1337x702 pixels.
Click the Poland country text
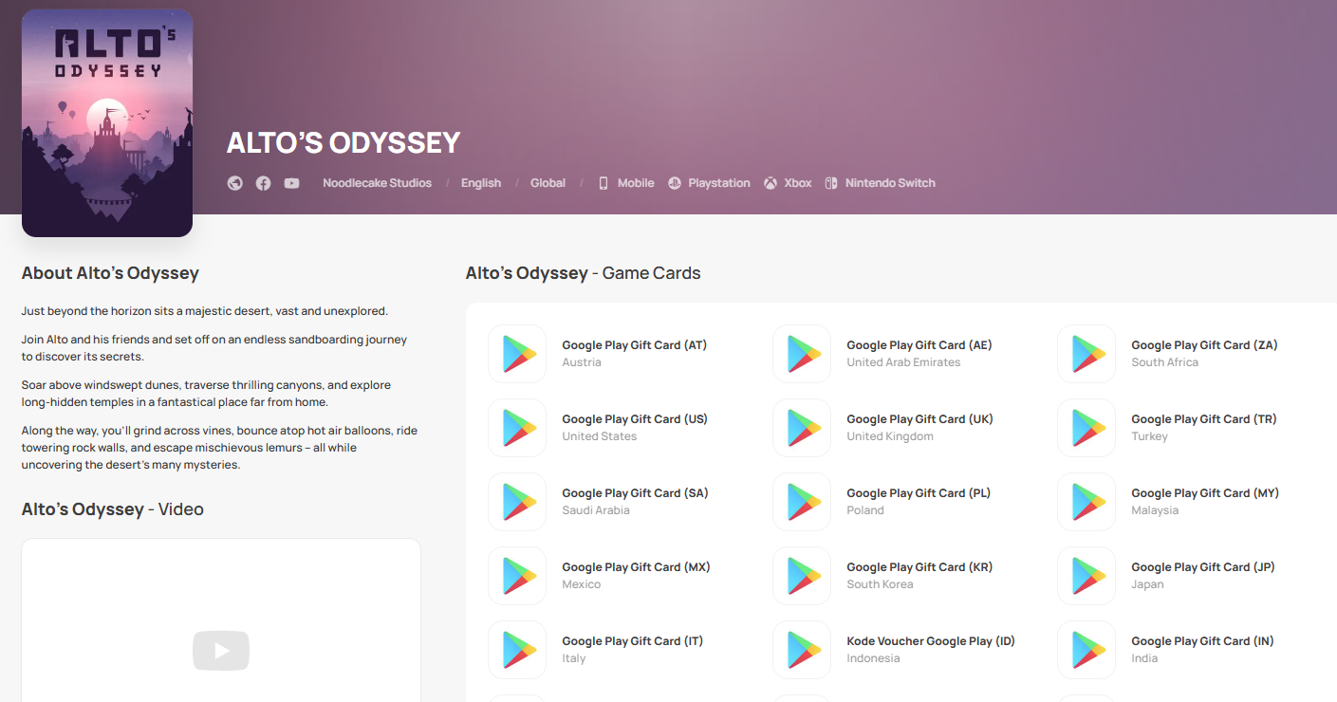865,510
